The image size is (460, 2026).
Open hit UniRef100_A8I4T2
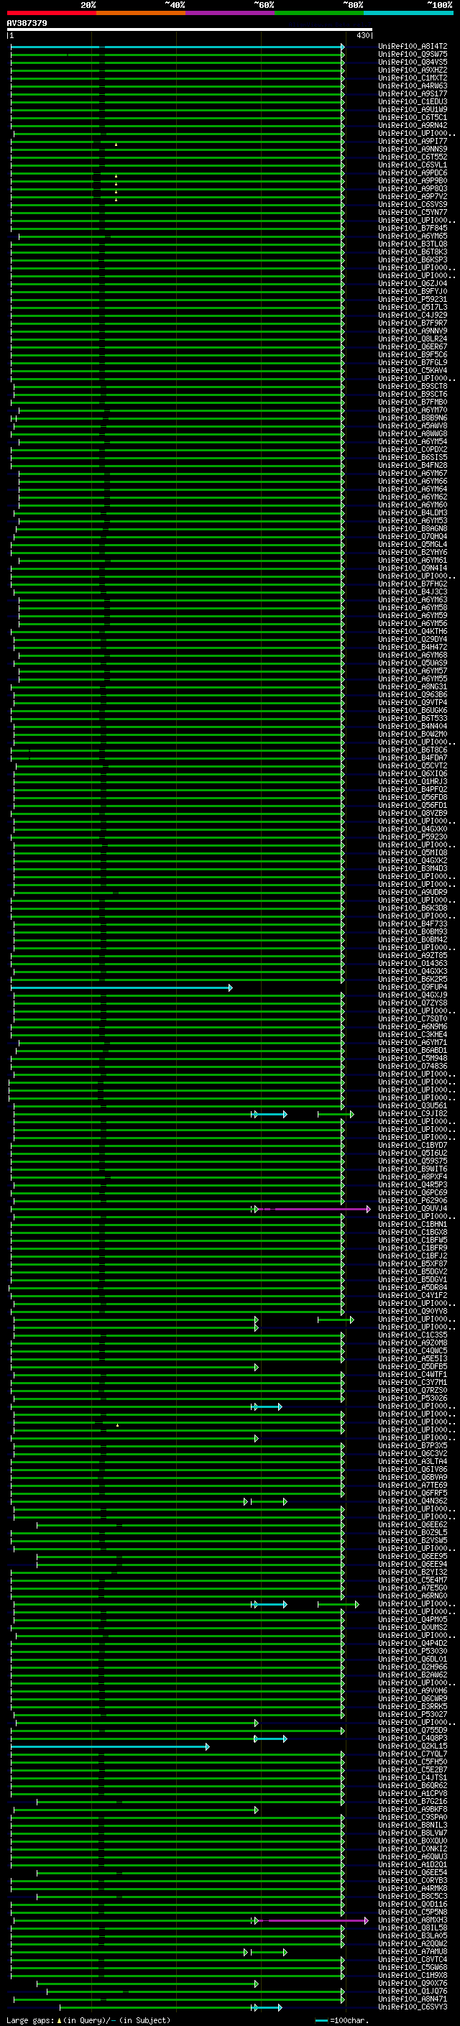[x=413, y=47]
